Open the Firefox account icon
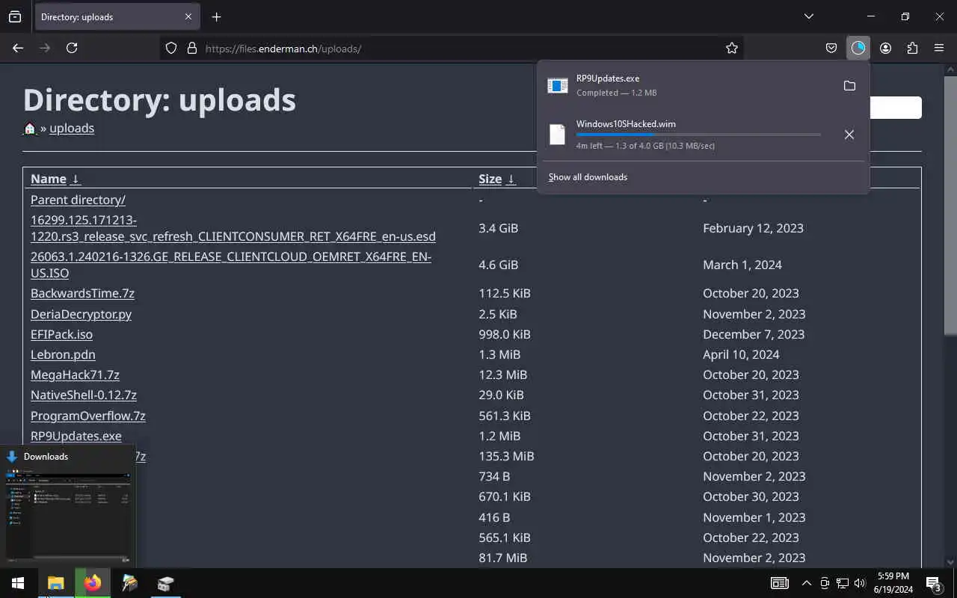This screenshot has width=957, height=598. coord(885,48)
